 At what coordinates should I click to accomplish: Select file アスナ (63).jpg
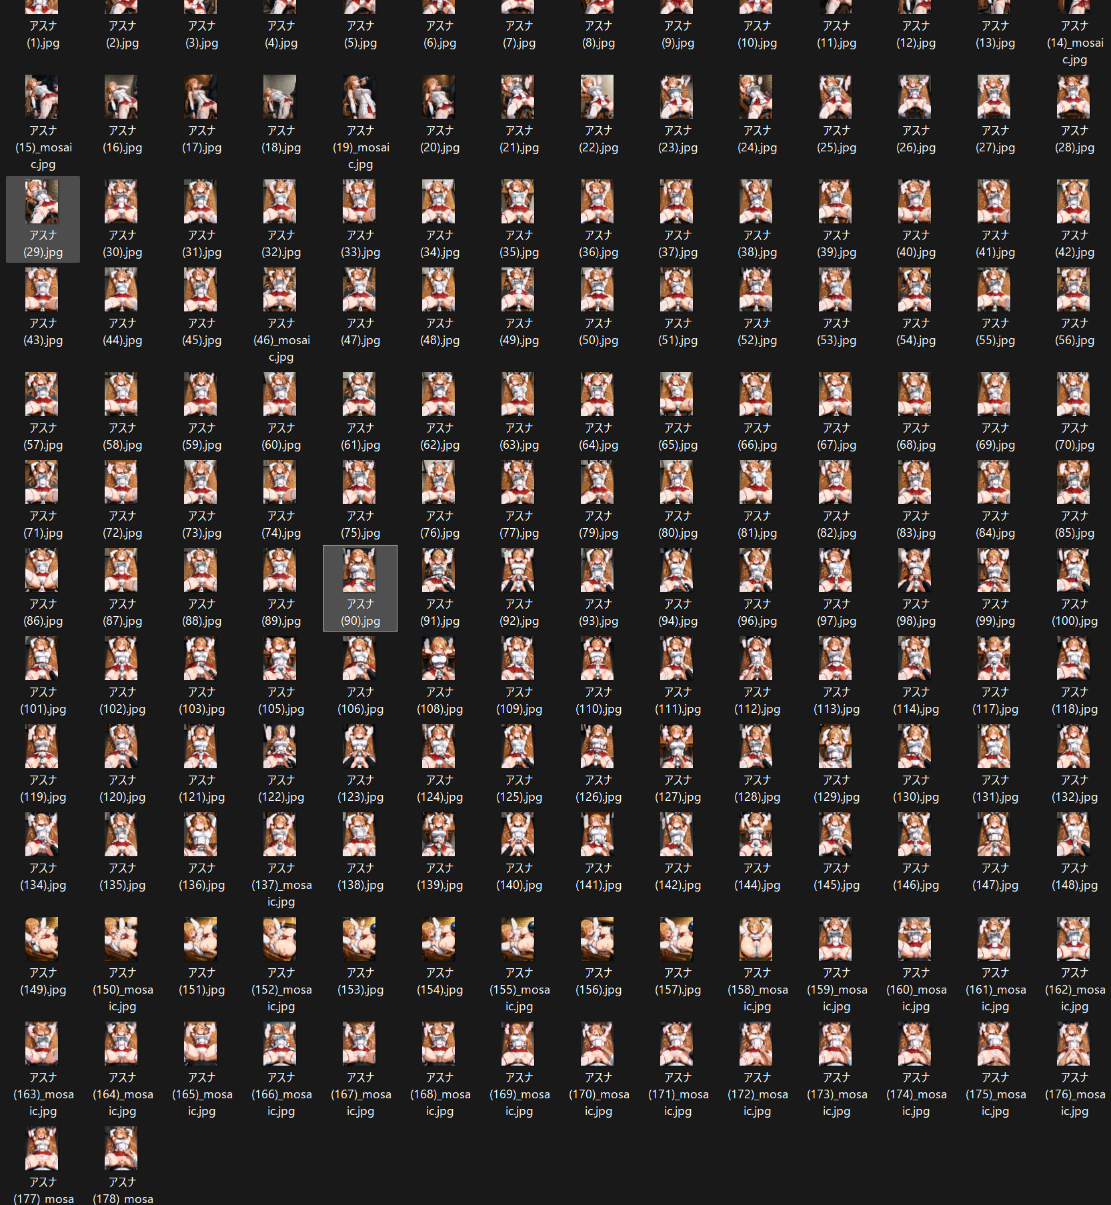click(519, 412)
